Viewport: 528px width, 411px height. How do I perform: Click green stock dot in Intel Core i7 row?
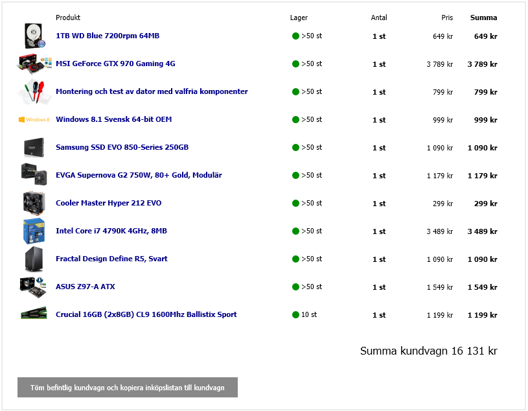295,231
